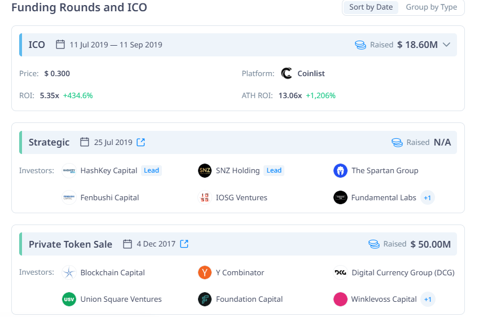Viewport: 479px width, 317px height.
Task: Click the SNZ Holding logo
Action: point(205,170)
